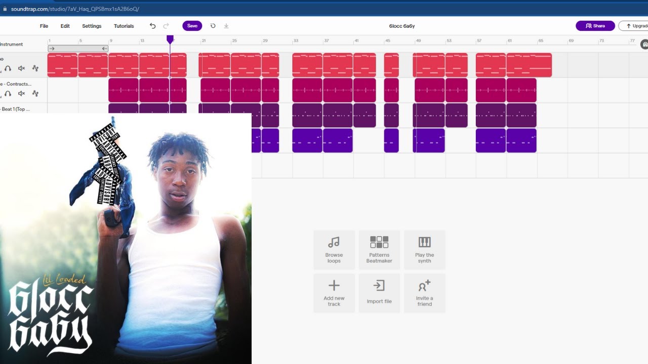Click the Instrument column header label

(11, 44)
